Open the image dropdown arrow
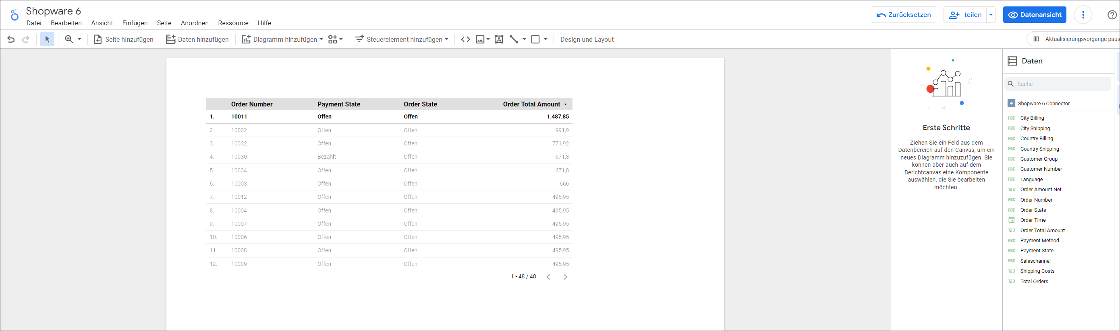Screen dimensions: 1120x331 [x=488, y=39]
